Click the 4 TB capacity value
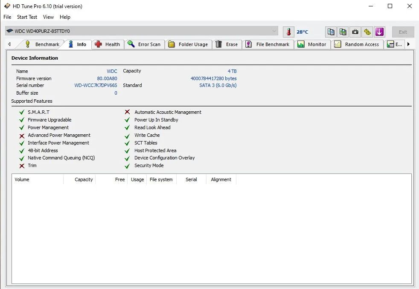Image resolution: width=419 pixels, height=289 pixels. point(232,71)
